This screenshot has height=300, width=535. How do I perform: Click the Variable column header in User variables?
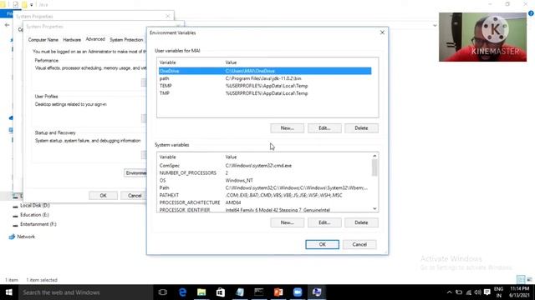click(x=167, y=62)
